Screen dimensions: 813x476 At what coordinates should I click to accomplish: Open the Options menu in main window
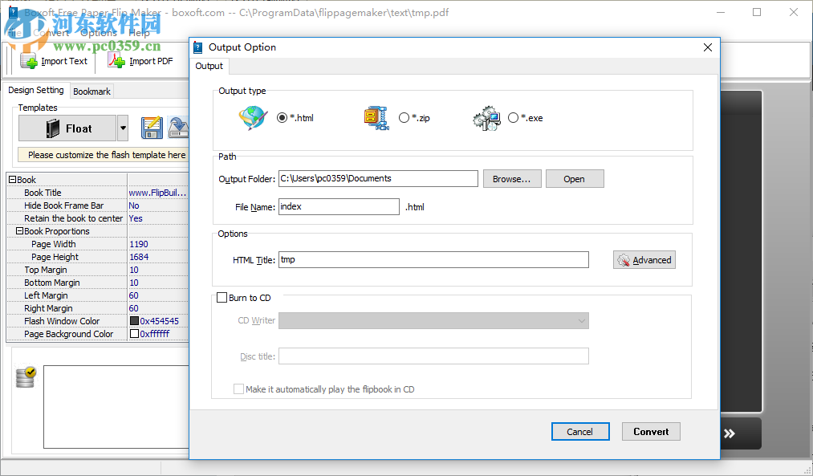click(x=99, y=33)
